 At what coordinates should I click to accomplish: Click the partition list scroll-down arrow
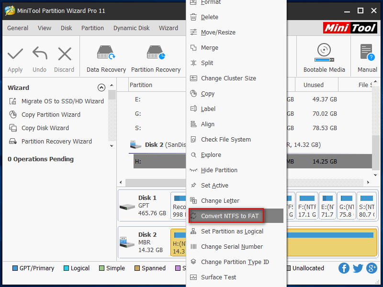pyautogui.click(x=375, y=175)
